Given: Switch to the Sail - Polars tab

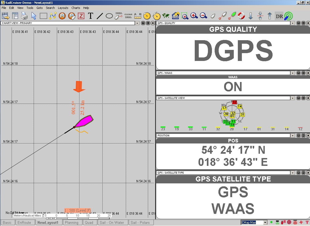Looking at the screenshot, I should [x=140, y=223].
